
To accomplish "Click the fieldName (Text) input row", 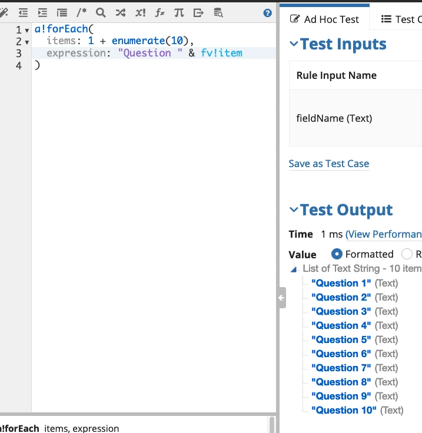I will [x=355, y=118].
